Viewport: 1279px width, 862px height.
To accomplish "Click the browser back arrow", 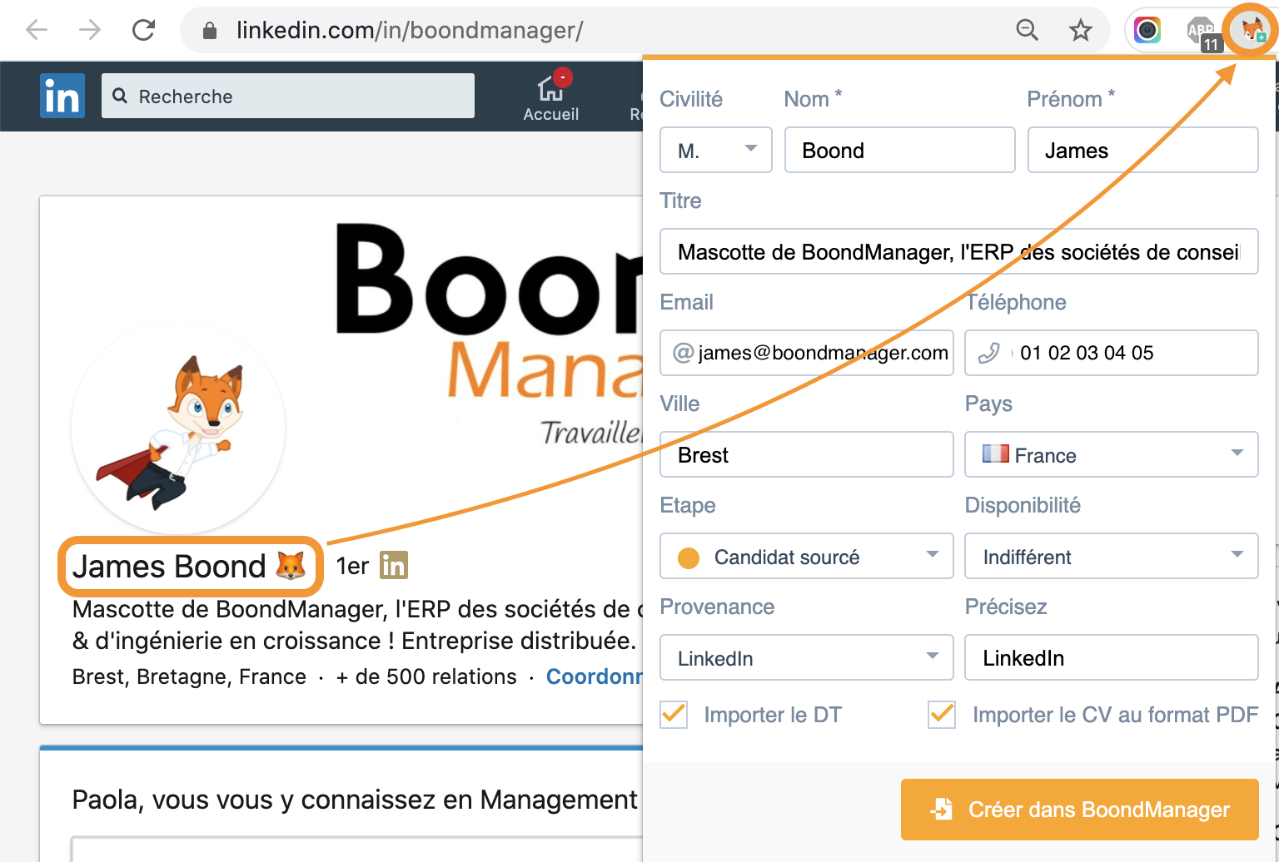I will (37, 30).
